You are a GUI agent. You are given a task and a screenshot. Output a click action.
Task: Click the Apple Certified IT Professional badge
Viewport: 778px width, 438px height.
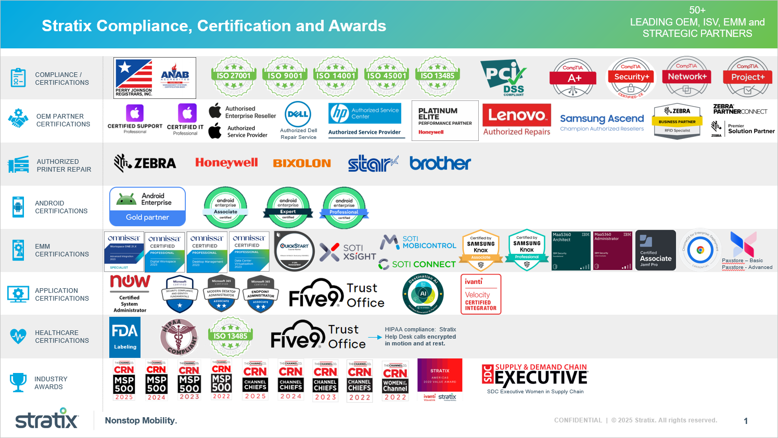tap(186, 120)
